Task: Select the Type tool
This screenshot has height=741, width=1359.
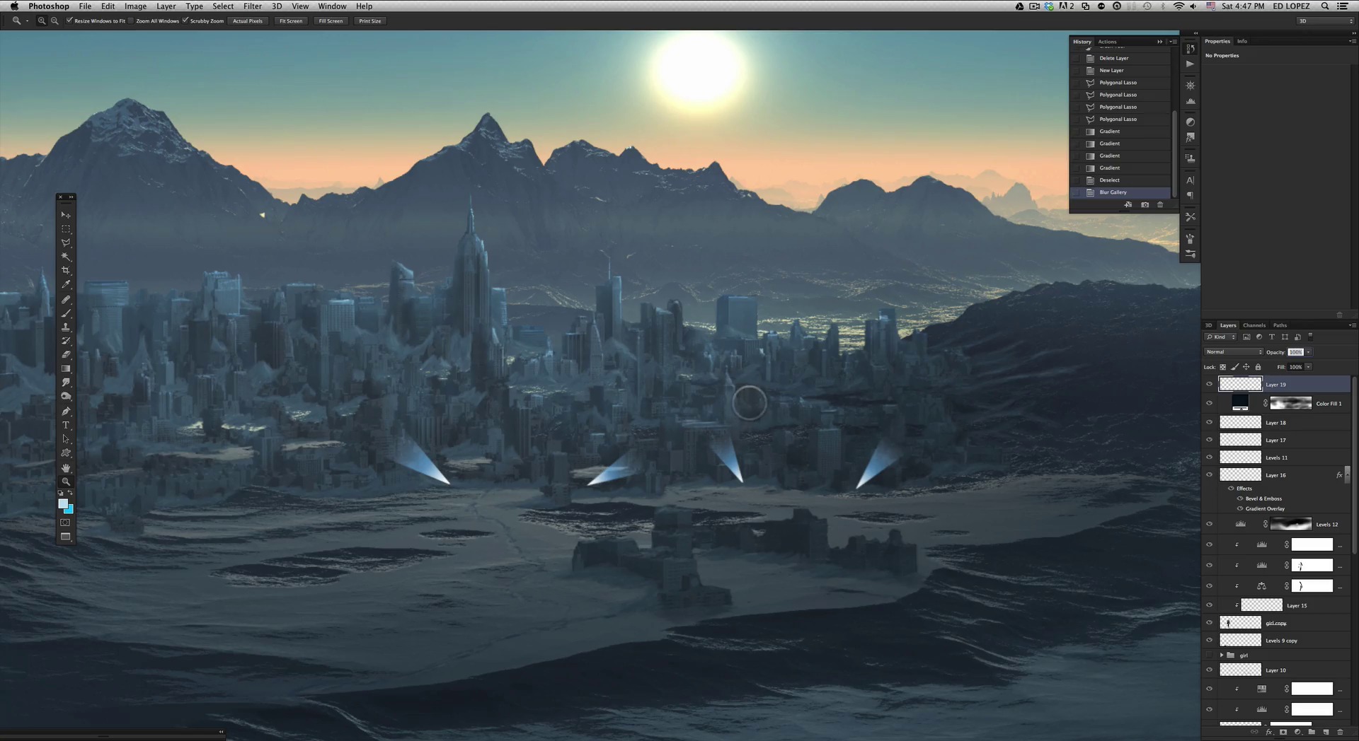Action: pos(66,425)
